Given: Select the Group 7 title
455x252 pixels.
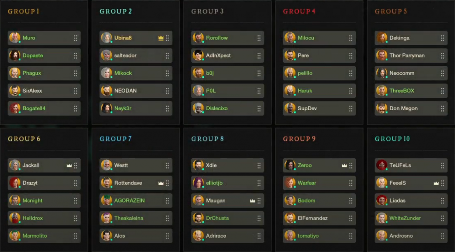Looking at the screenshot, I should (x=116, y=139).
